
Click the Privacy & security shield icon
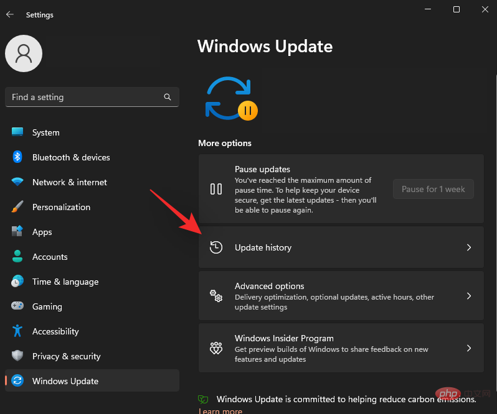pos(17,356)
